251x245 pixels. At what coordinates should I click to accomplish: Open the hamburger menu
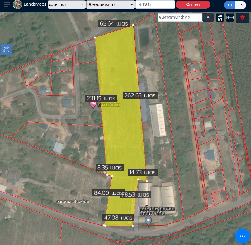pyautogui.click(x=7, y=4)
